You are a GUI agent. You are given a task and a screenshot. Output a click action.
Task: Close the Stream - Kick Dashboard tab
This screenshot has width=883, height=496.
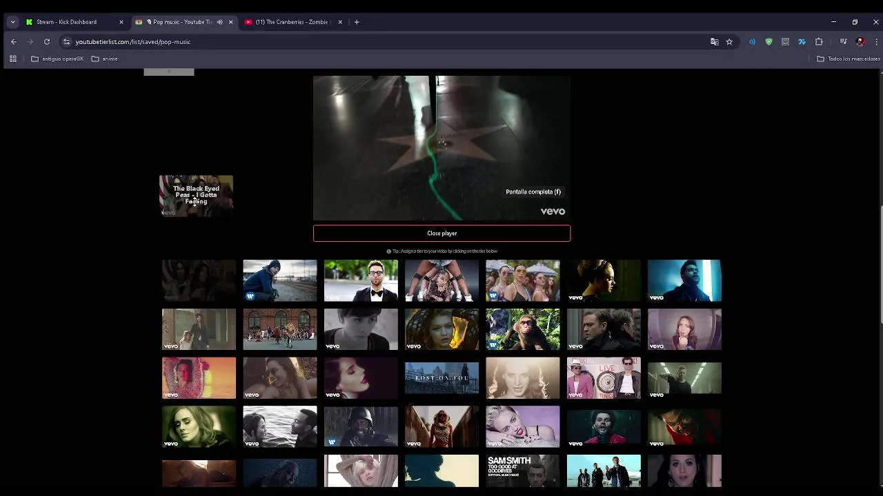121,22
